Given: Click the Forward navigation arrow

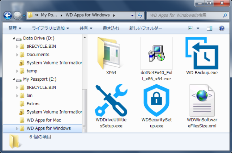Looking at the screenshot, I should click(x=17, y=16).
